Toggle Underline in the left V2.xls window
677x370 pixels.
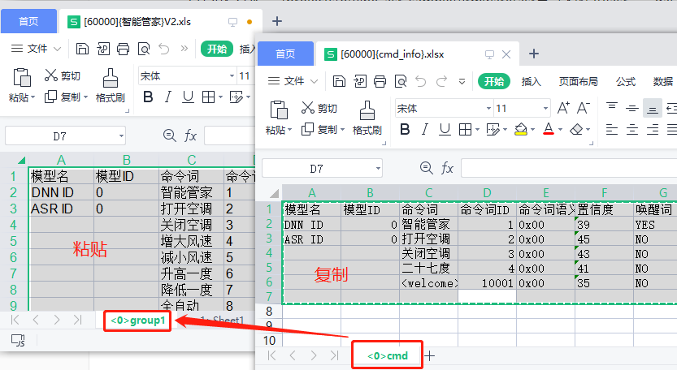pyautogui.click(x=188, y=97)
